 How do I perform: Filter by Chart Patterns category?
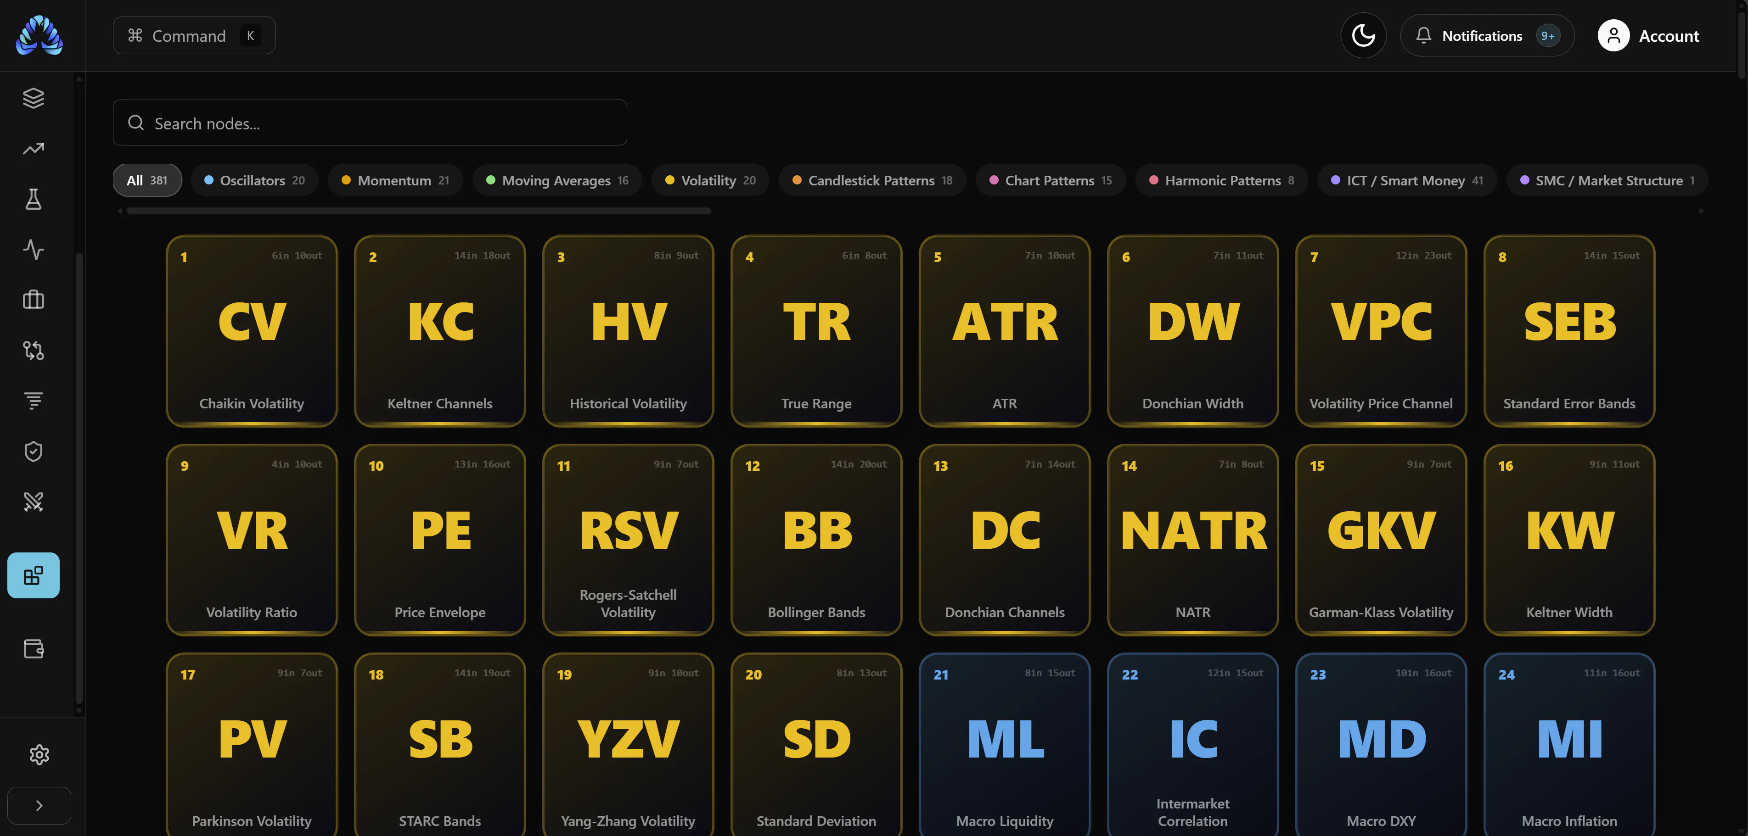click(x=1051, y=180)
